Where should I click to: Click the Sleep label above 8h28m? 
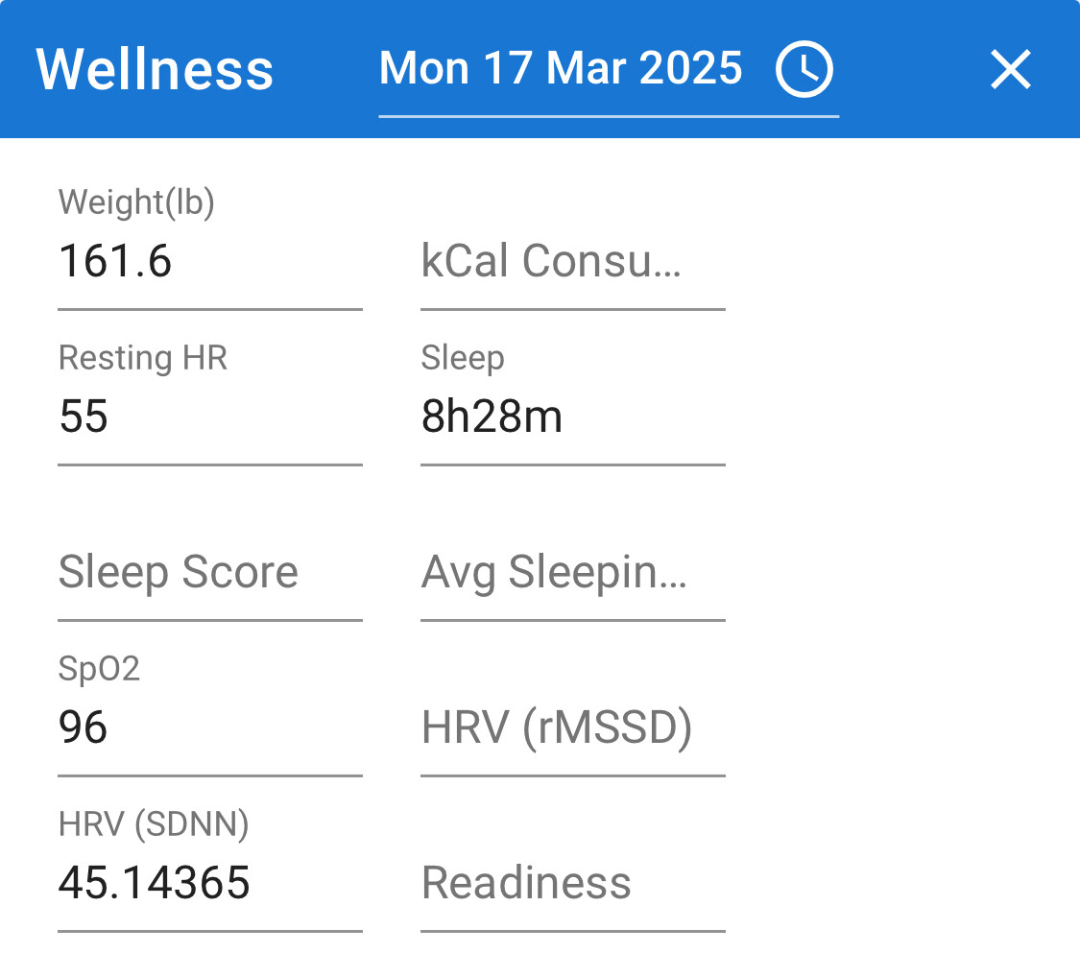click(463, 359)
